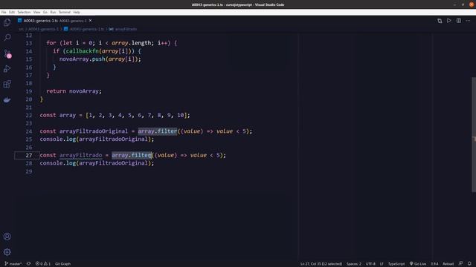
Task: Click underlined arrayFiltrado on line 27
Action: (x=81, y=155)
